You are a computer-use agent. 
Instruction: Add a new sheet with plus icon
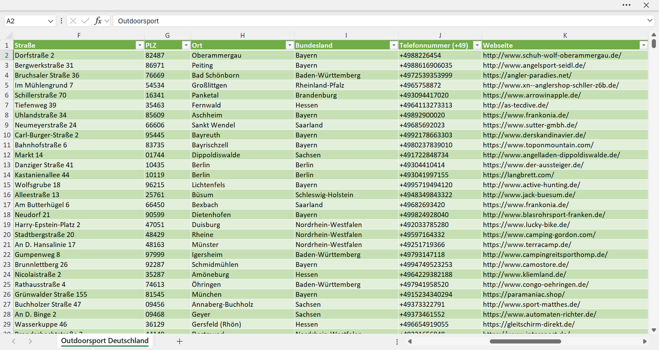(179, 341)
